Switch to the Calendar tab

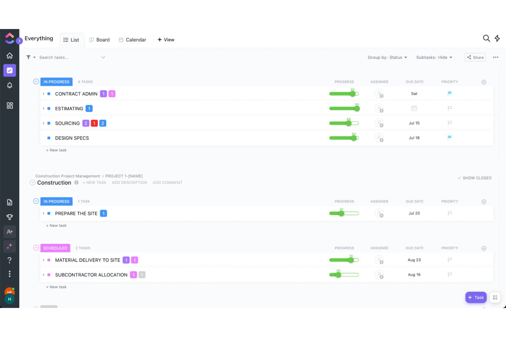pos(132,40)
